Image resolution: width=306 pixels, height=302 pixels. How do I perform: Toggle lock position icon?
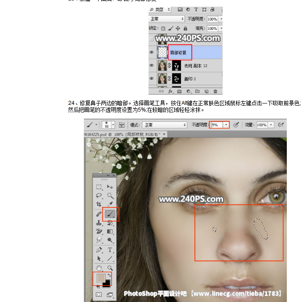(x=178, y=29)
